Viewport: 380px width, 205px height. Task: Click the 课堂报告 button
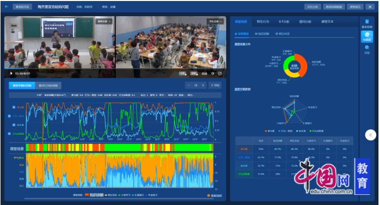355,7
